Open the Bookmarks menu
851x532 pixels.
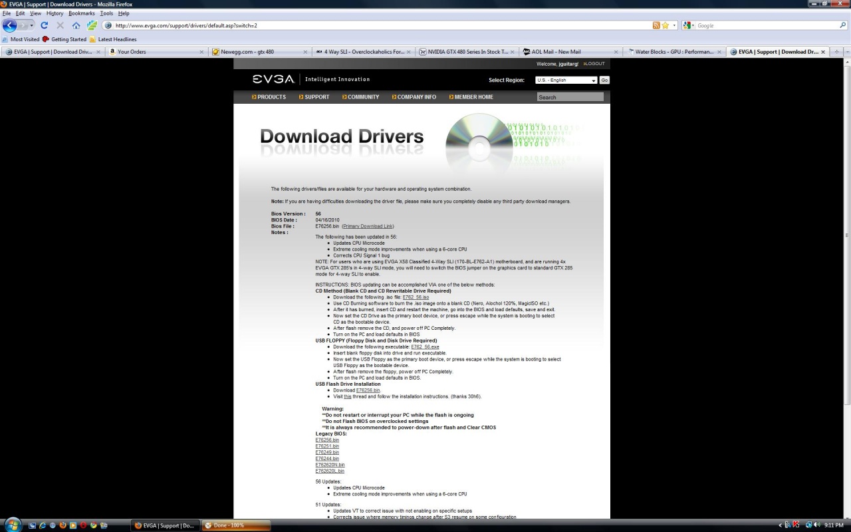(81, 13)
